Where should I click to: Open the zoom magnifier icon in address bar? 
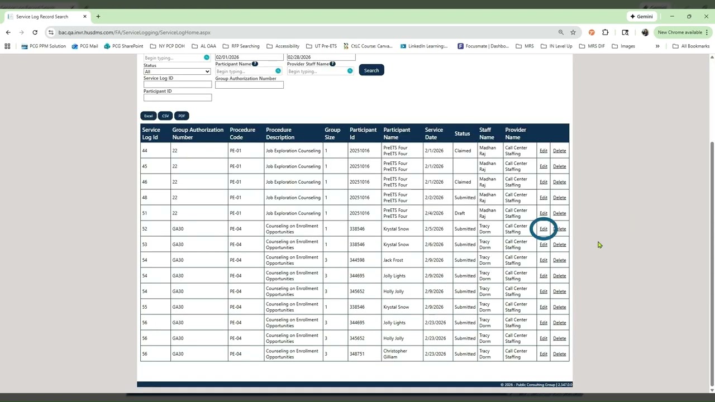tap(561, 32)
